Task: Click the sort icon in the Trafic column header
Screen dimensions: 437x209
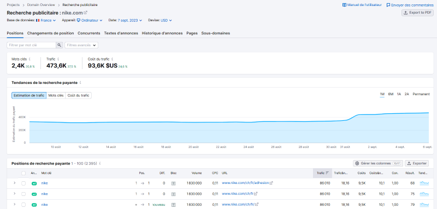Action: (327, 173)
